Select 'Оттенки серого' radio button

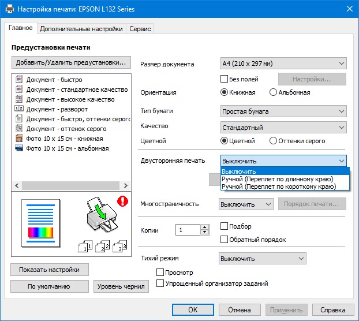point(273,141)
